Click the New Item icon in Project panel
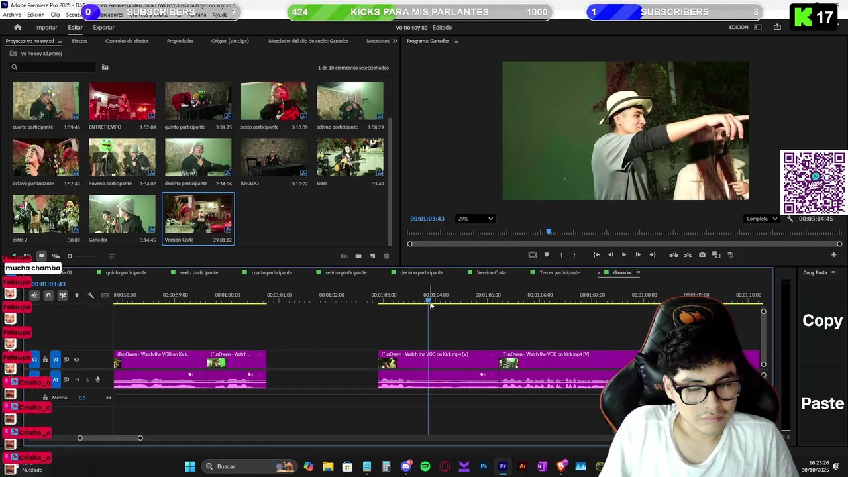 [372, 256]
